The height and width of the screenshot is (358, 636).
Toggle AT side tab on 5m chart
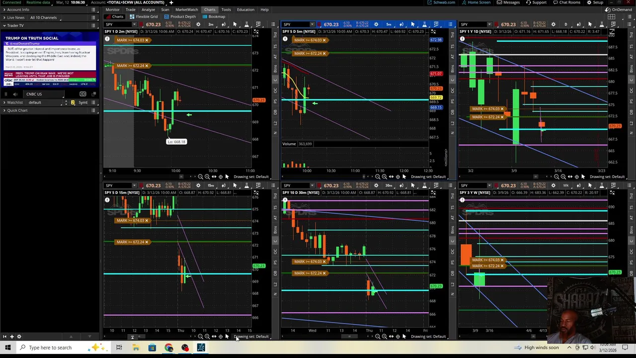[x=453, y=57]
